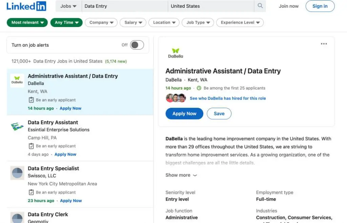Click the Geomotiv company logo
This screenshot has height=223, width=347.
click(17, 218)
